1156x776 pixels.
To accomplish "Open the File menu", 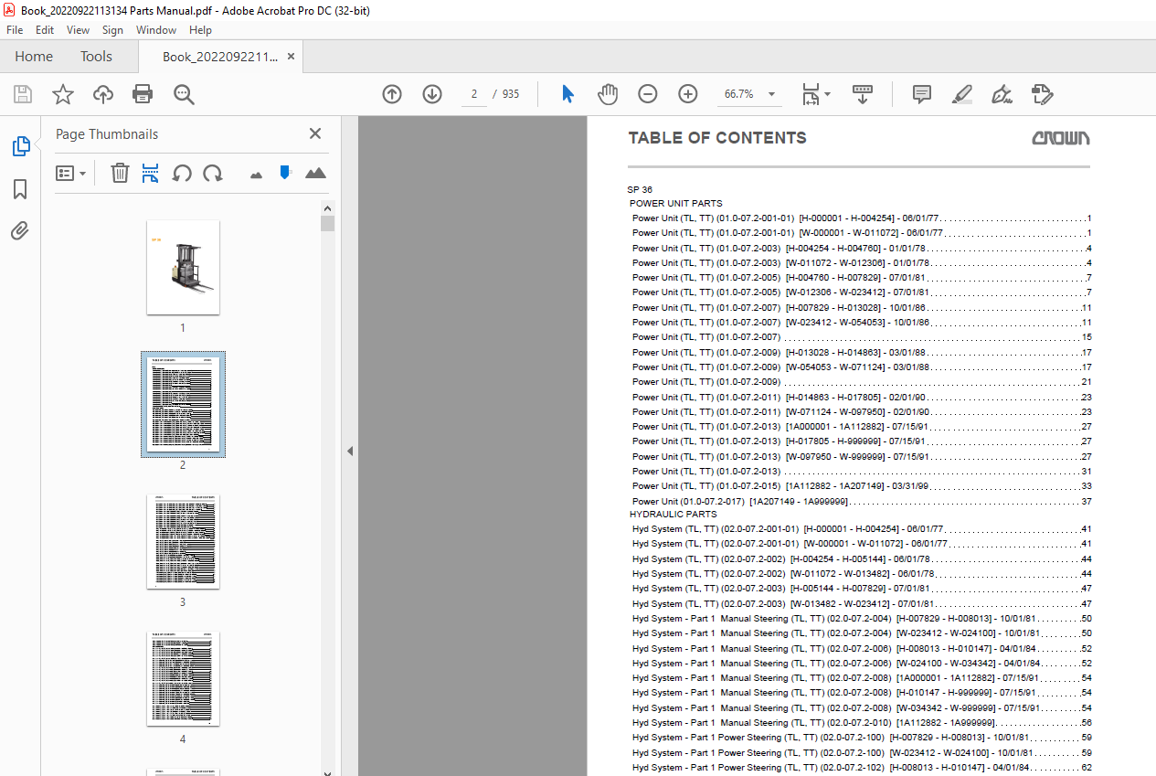I will tap(15, 30).
